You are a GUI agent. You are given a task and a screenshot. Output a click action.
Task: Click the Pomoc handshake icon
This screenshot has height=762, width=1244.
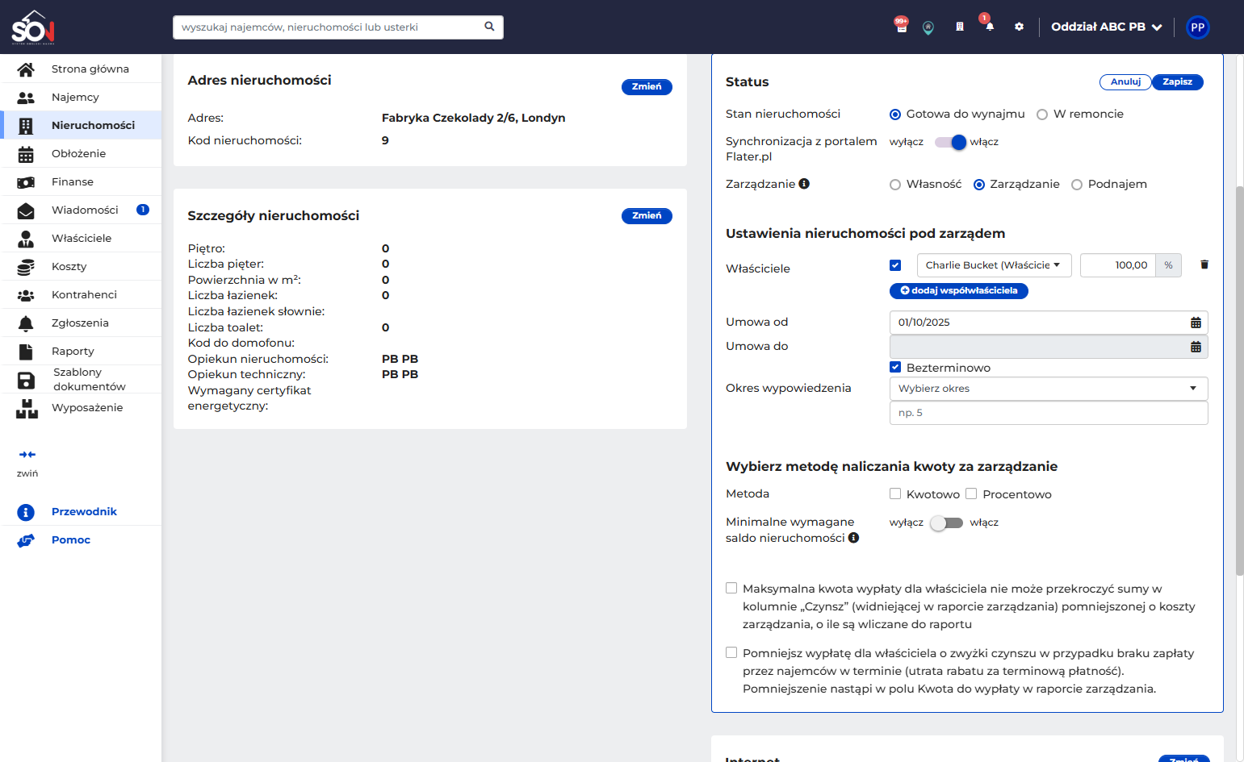click(x=26, y=540)
